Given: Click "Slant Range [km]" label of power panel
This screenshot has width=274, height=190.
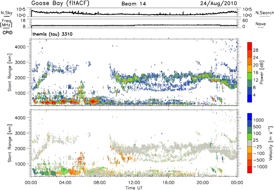Looking at the screenshot, I should 10,72.
